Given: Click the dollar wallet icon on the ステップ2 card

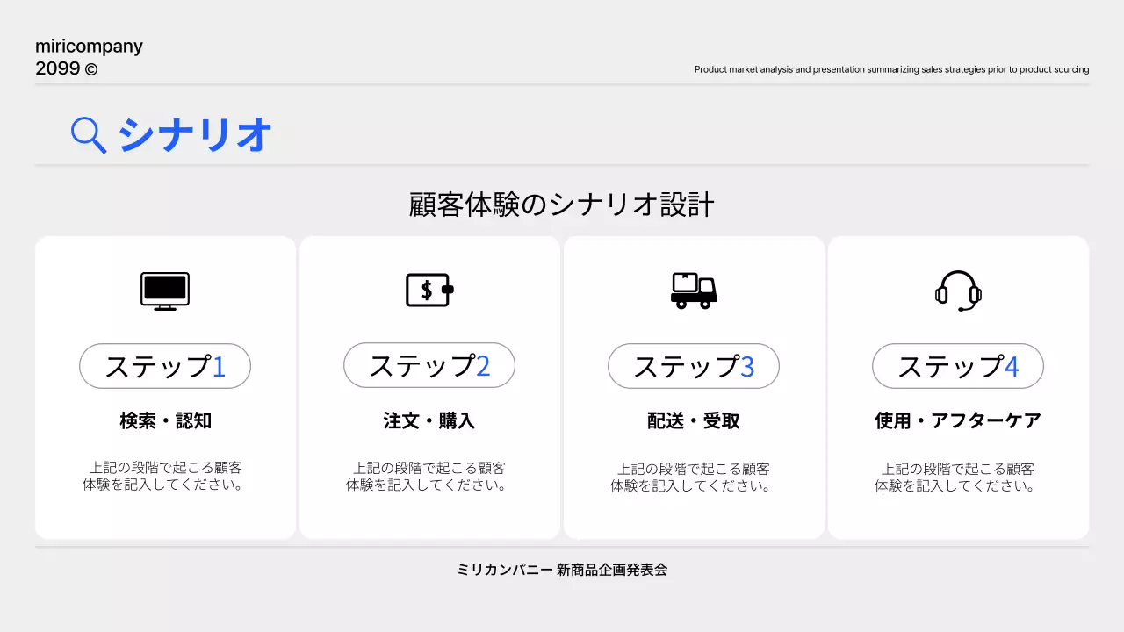Looking at the screenshot, I should 429,290.
